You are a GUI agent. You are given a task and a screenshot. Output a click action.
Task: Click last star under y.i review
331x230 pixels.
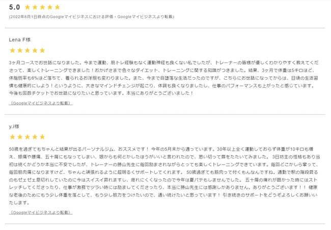[x=42, y=137]
